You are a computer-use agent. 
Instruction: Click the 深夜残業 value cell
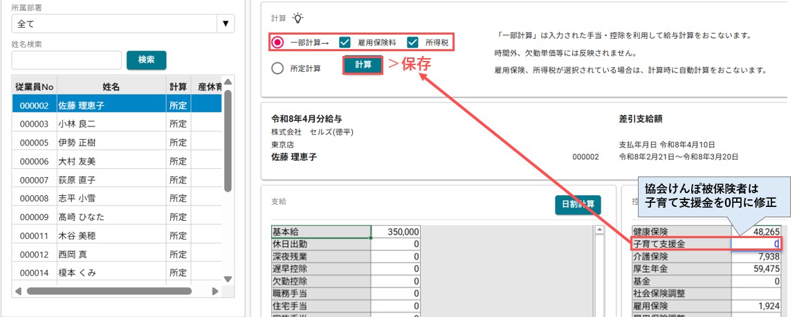pos(396,256)
